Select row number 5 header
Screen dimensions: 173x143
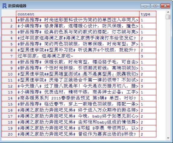(9, 44)
